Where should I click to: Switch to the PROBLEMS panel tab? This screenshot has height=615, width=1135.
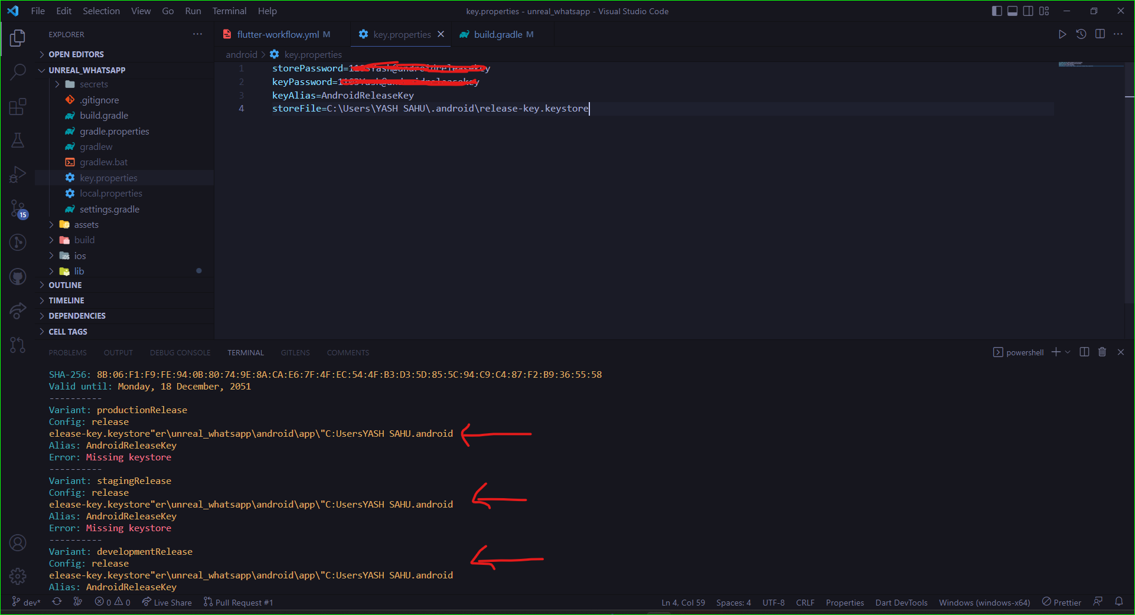tap(67, 352)
